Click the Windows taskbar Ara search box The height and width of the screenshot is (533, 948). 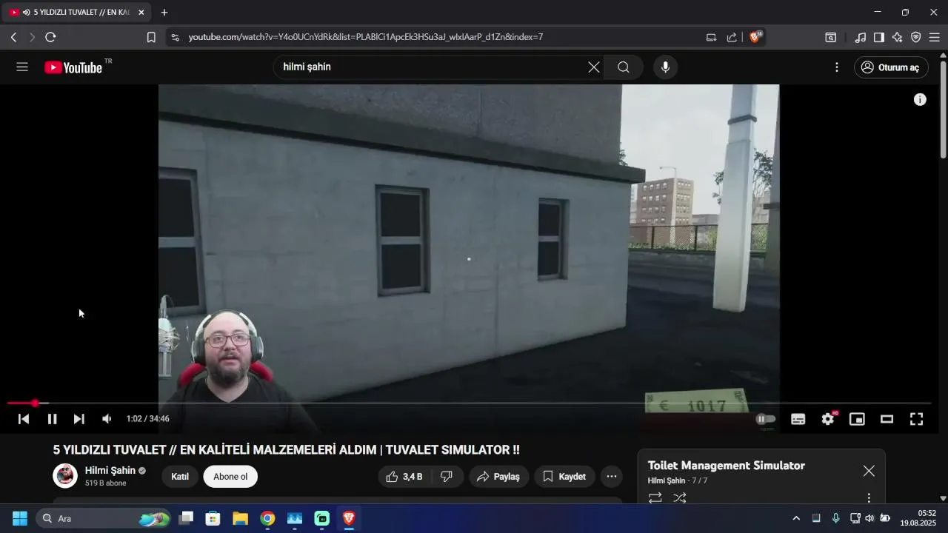pyautogui.click(x=104, y=518)
